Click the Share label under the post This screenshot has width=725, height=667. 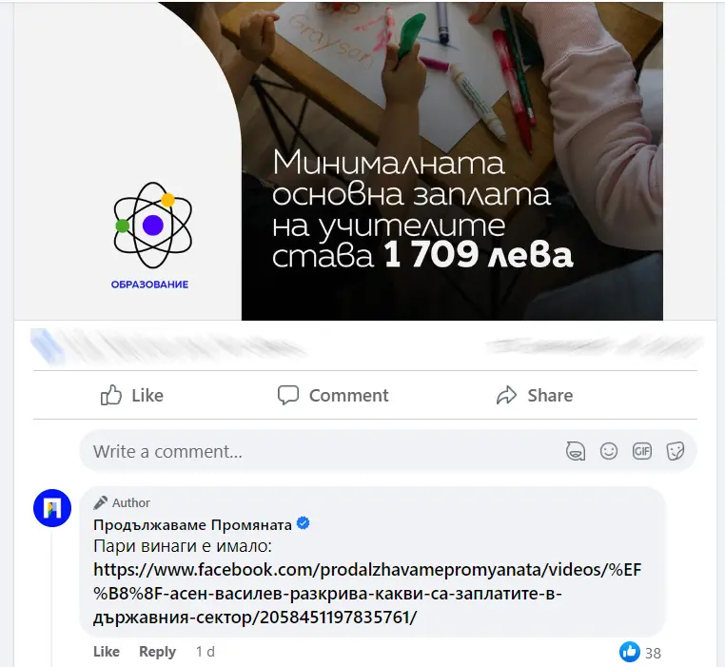[x=550, y=396]
